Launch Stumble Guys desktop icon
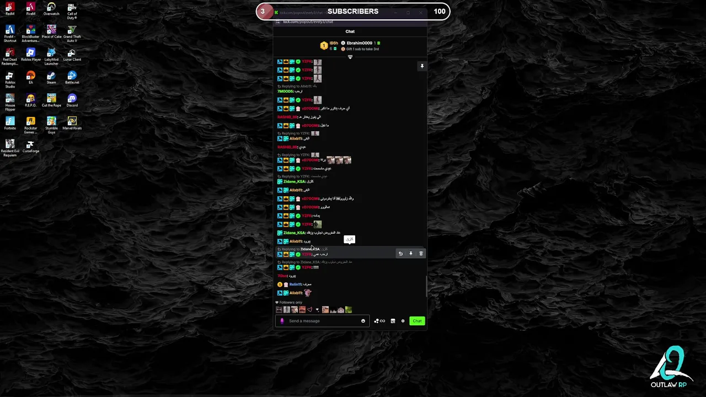706x397 pixels. [x=51, y=126]
